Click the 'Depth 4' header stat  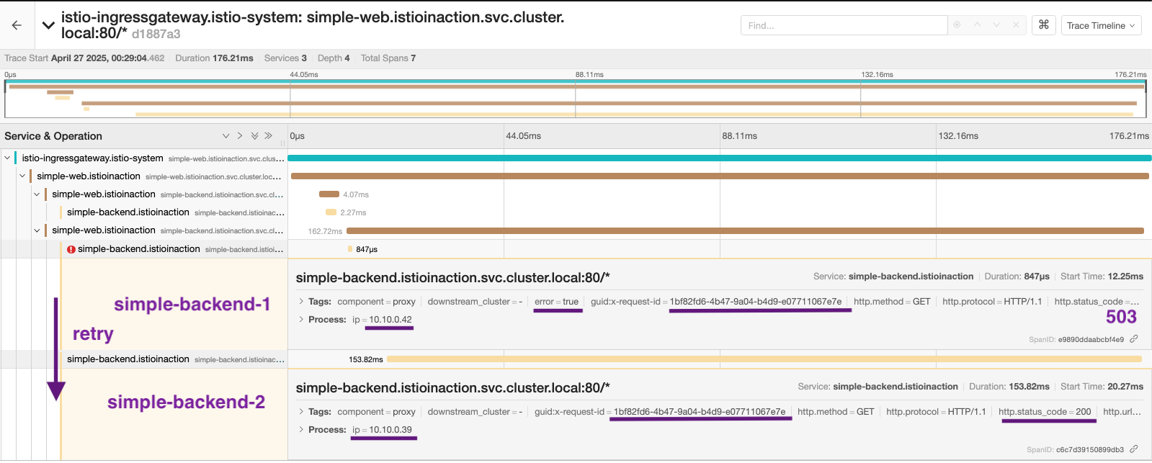coord(334,58)
